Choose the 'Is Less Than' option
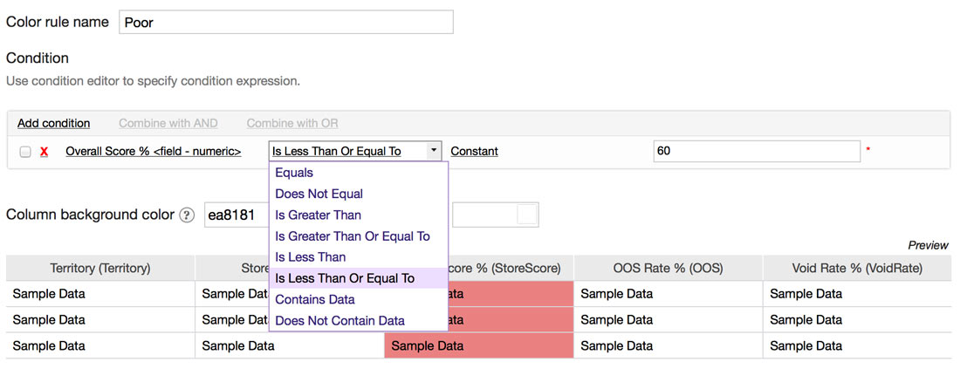Image resolution: width=960 pixels, height=389 pixels. [x=311, y=257]
